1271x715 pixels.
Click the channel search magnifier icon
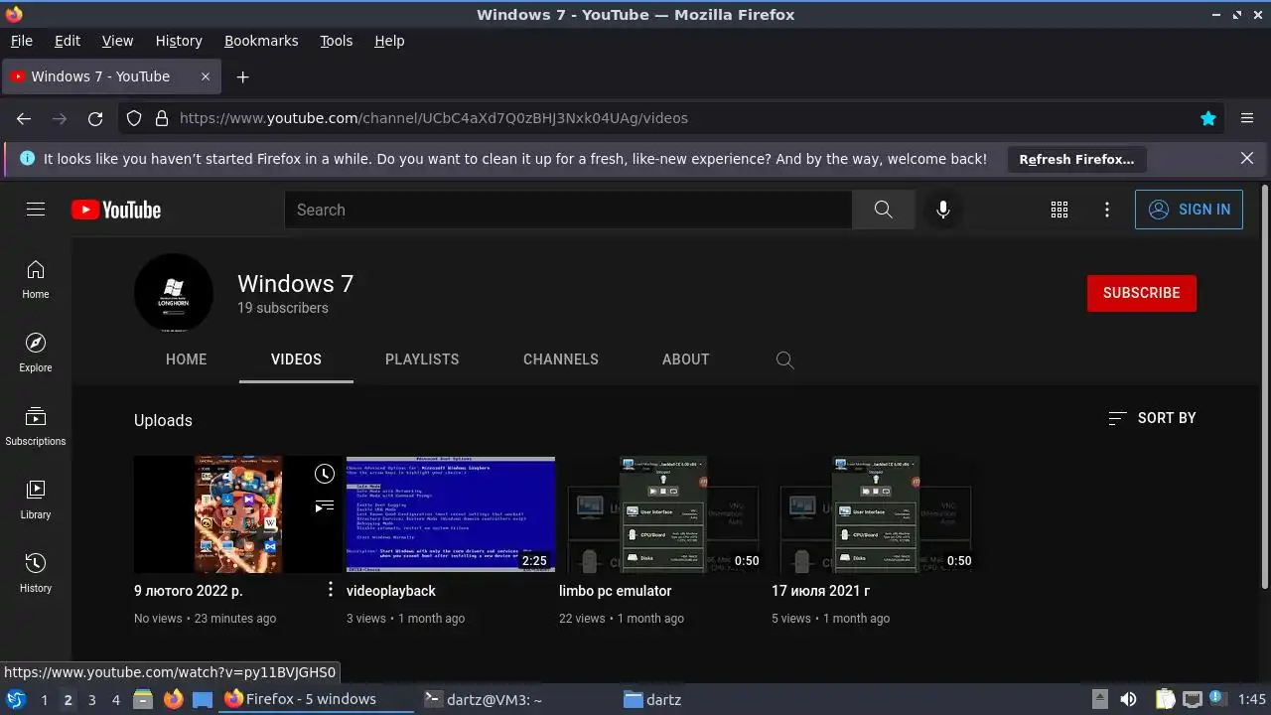coord(784,359)
